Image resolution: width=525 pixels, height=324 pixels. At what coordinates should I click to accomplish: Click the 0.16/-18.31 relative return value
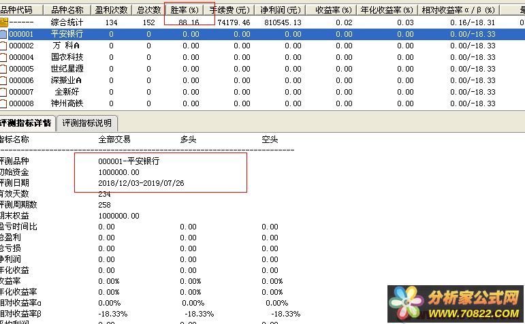(x=473, y=22)
